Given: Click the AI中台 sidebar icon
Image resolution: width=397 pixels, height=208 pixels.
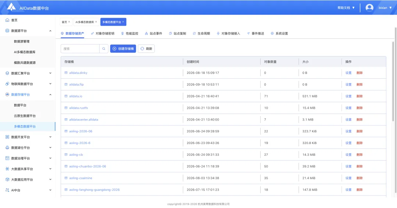Looking at the screenshot, I should pyautogui.click(x=7, y=190).
